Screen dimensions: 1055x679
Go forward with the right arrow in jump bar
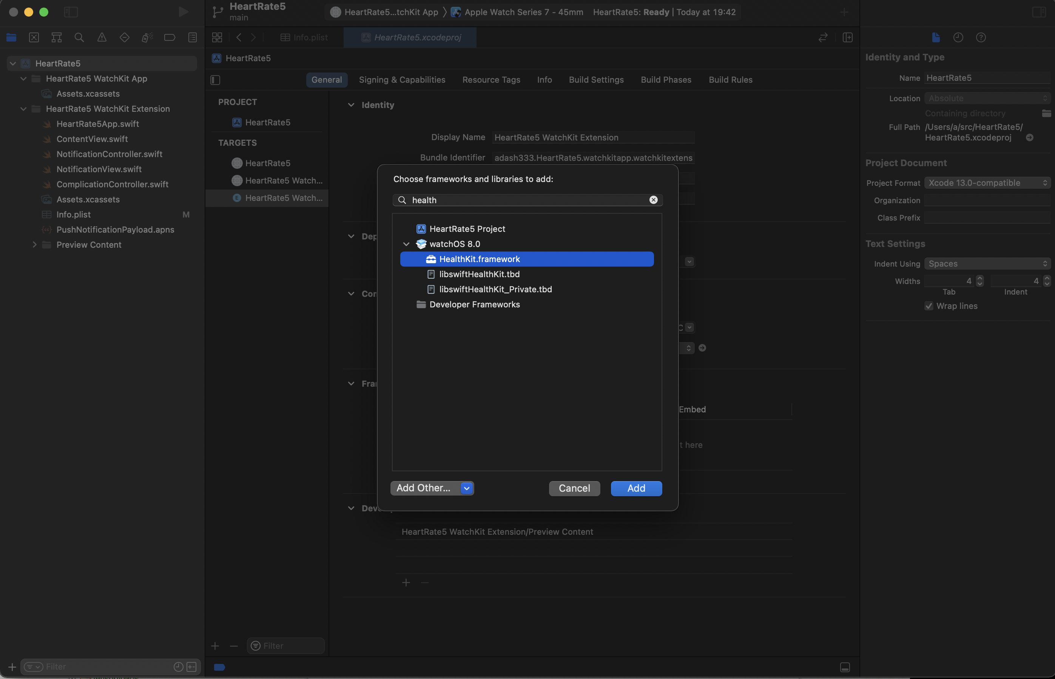253,37
